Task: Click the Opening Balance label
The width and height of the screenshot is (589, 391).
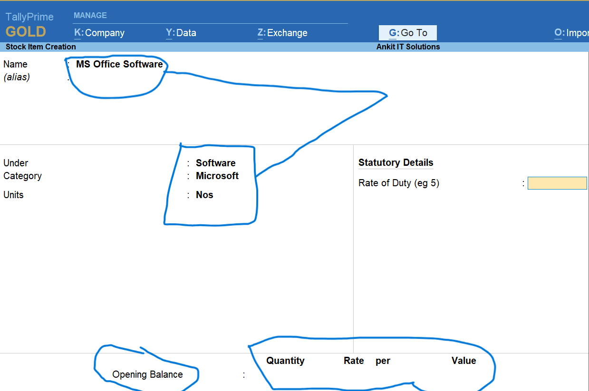Action: click(x=147, y=374)
